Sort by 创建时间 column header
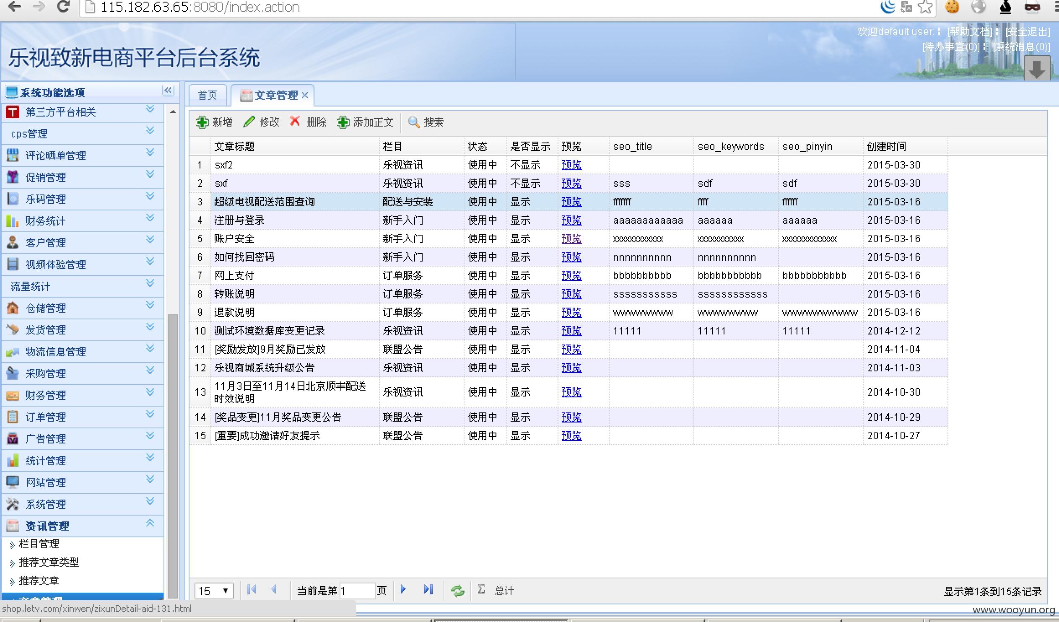Image resolution: width=1059 pixels, height=622 pixels. [x=905, y=146]
